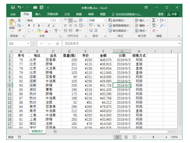Expand the Name Box G8 dropdown
The width and height of the screenshot is (190, 143).
coord(28,43)
